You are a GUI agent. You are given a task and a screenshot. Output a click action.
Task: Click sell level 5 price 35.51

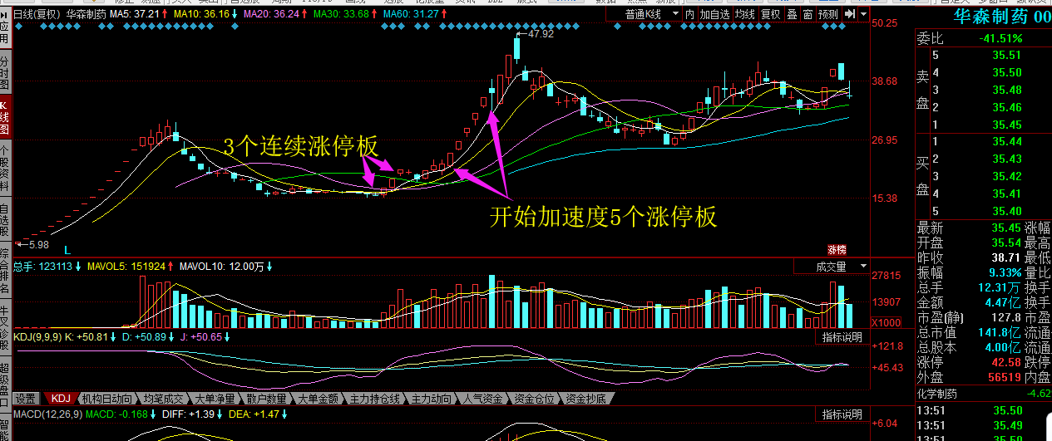[x=1006, y=56]
